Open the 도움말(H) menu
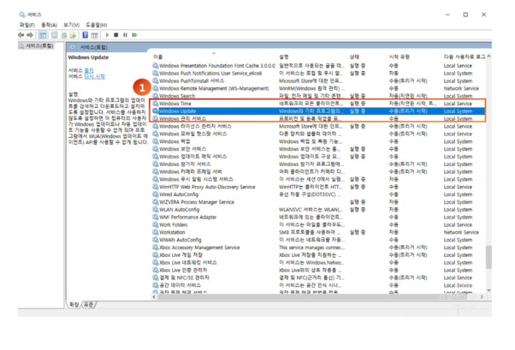This screenshot has height=350, width=515. [x=96, y=25]
